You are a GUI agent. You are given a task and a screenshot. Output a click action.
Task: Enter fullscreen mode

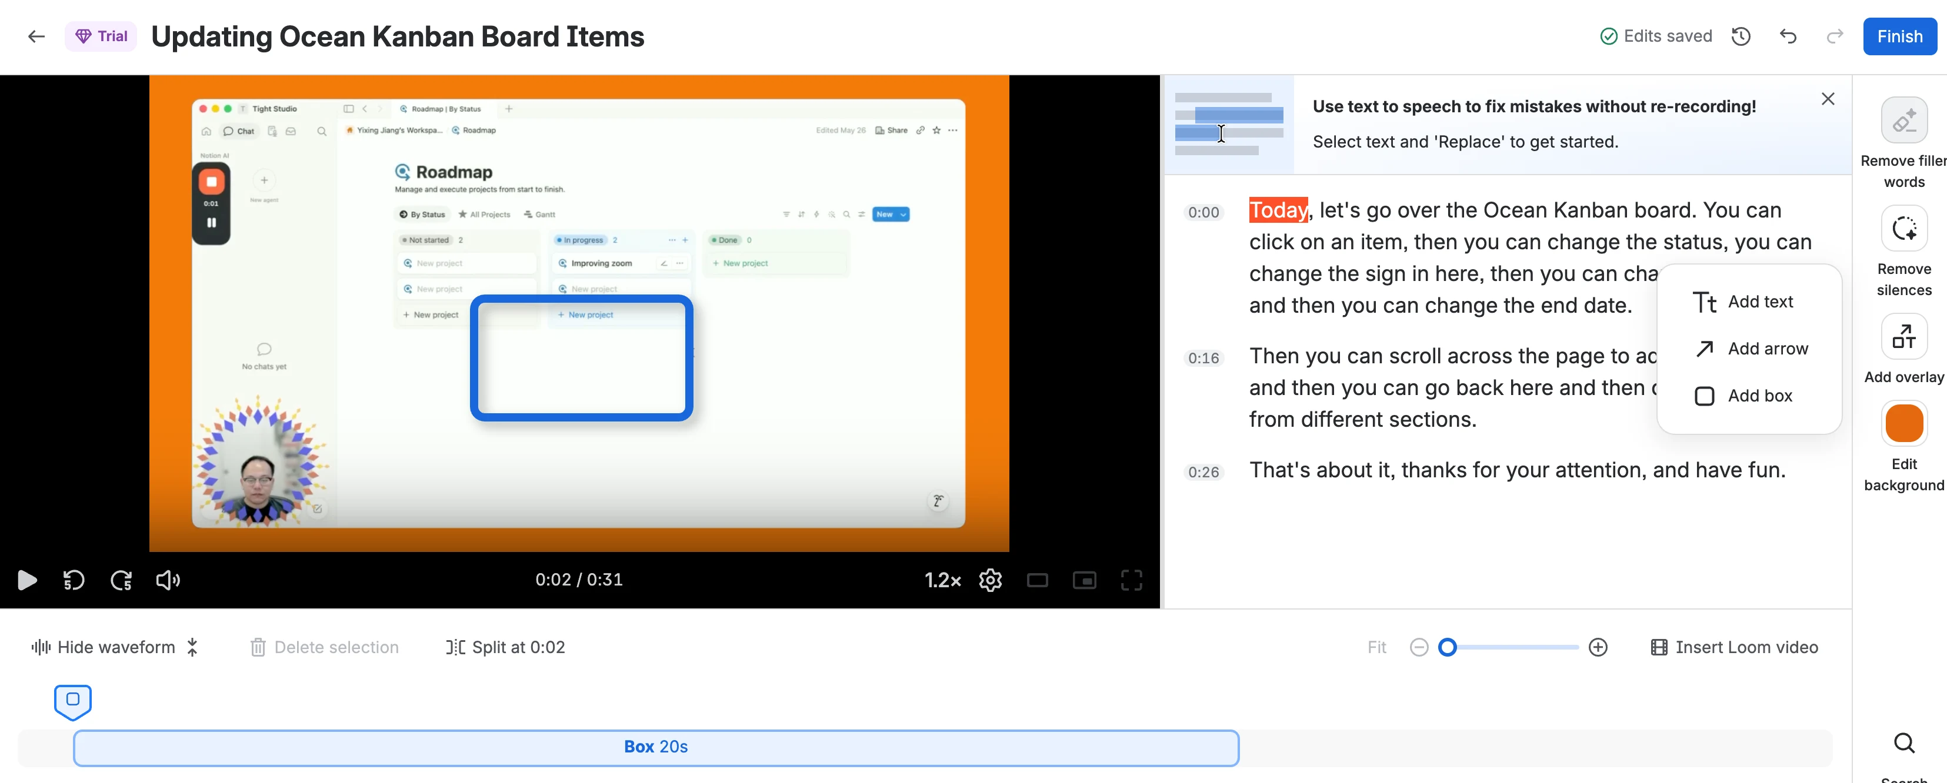[x=1131, y=580]
